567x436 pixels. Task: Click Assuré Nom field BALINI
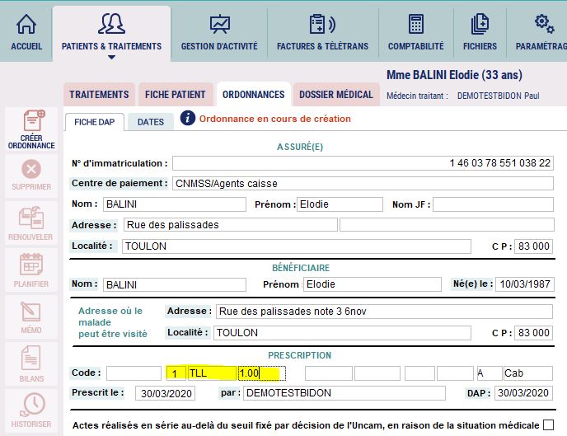175,204
